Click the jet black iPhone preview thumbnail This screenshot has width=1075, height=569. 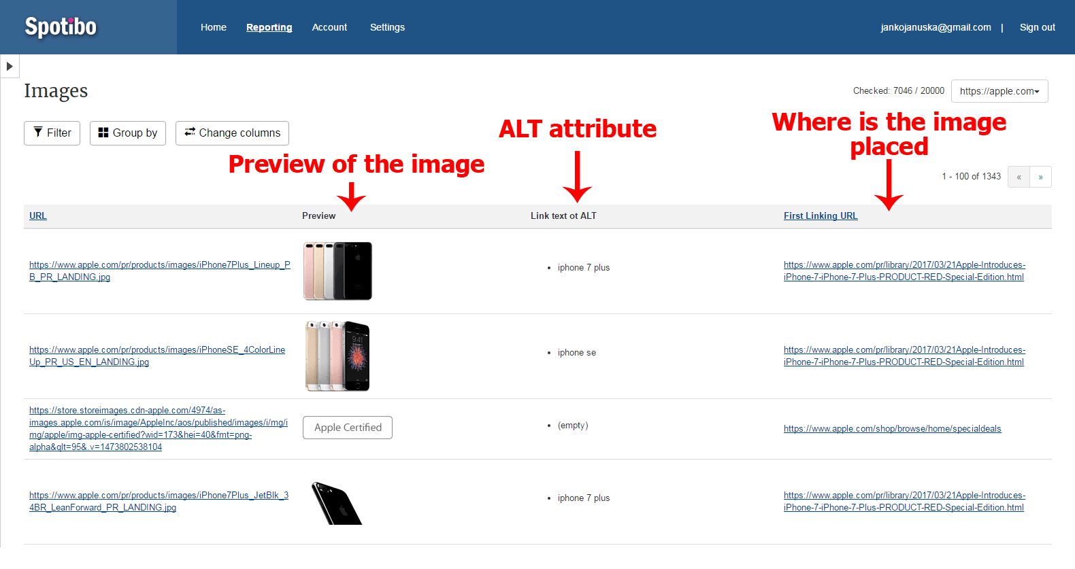pyautogui.click(x=336, y=503)
